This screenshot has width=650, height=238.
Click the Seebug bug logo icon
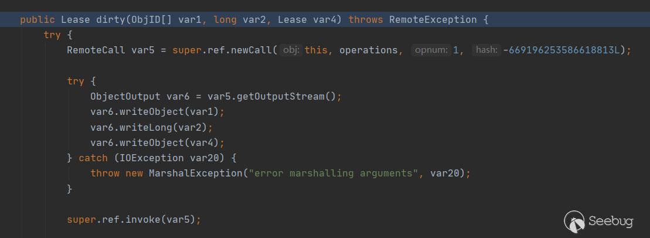point(574,221)
